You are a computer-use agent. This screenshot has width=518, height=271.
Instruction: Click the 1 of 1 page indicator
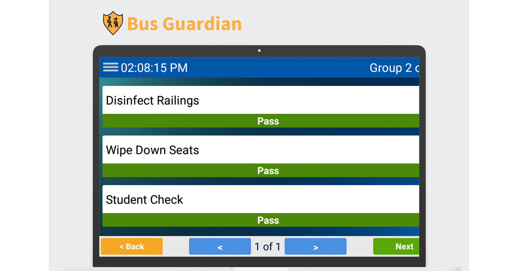point(267,246)
